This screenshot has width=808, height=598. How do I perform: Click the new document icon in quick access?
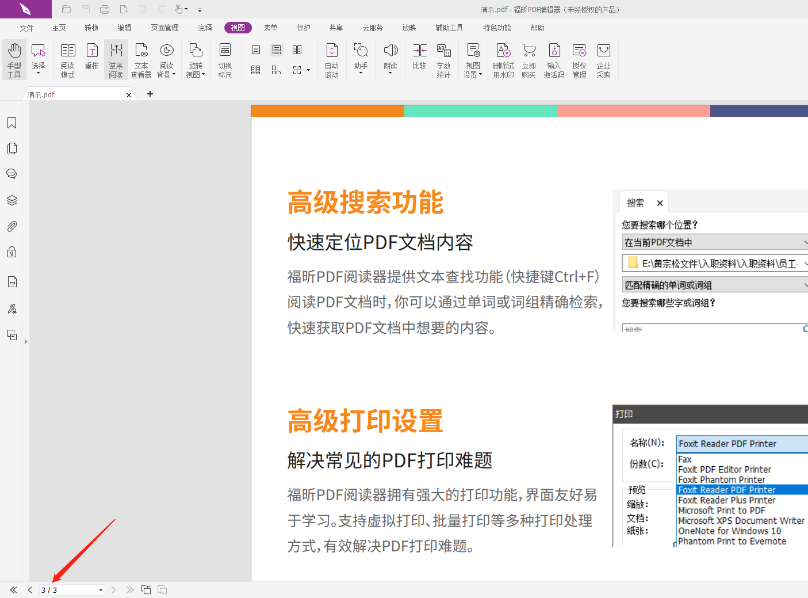124,9
